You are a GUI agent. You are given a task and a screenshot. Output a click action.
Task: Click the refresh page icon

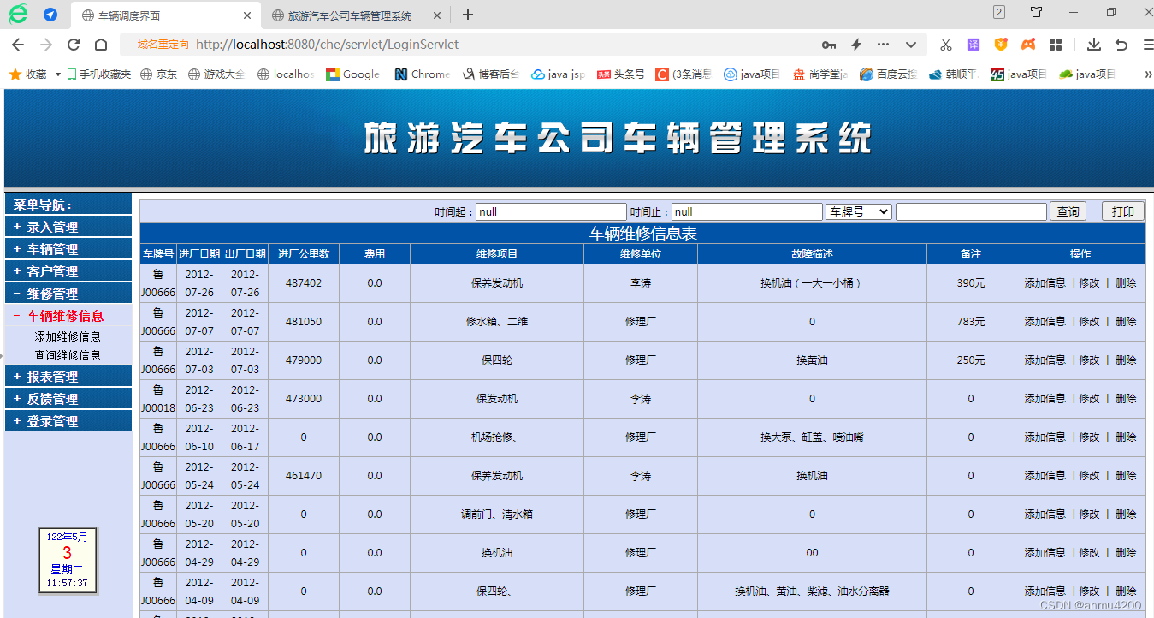point(72,44)
